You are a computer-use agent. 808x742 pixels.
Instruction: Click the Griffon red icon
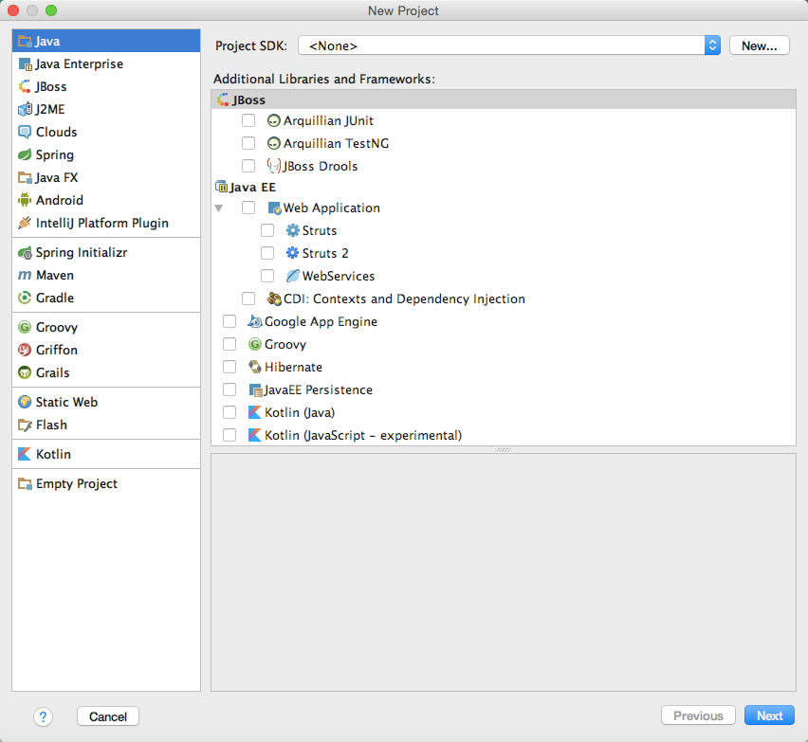25,350
